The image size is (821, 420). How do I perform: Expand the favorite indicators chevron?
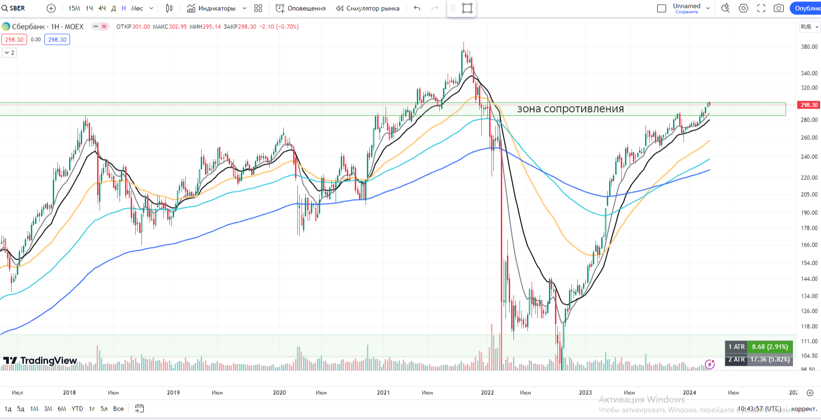[245, 8]
